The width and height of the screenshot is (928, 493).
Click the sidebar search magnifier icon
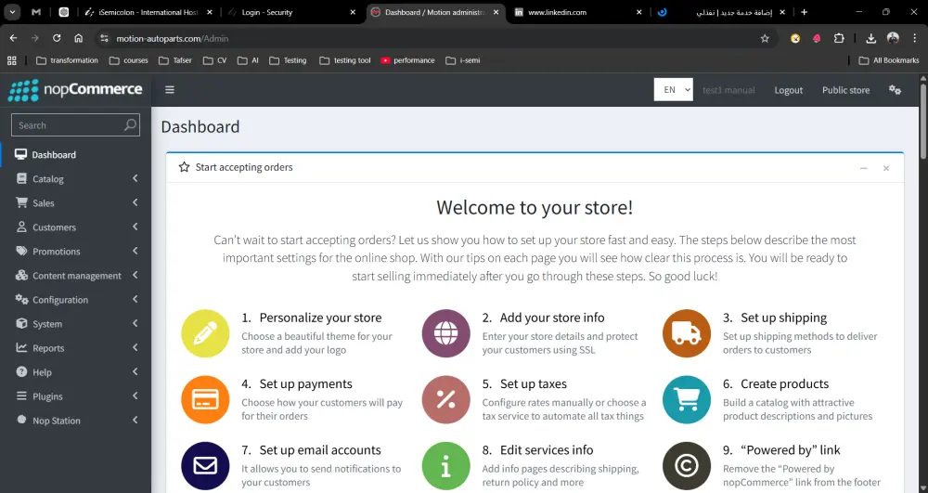(130, 125)
